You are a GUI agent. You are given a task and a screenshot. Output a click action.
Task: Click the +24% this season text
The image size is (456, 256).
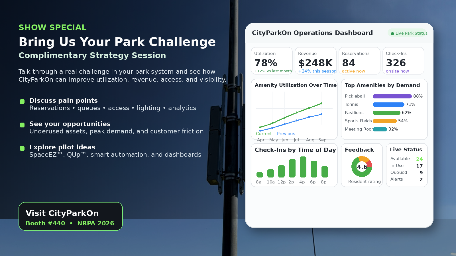click(x=317, y=71)
